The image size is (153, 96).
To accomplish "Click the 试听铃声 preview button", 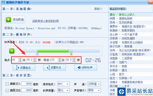I will [x=86, y=68].
